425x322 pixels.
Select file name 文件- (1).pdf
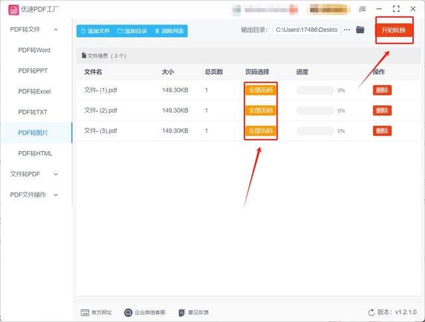tap(100, 90)
